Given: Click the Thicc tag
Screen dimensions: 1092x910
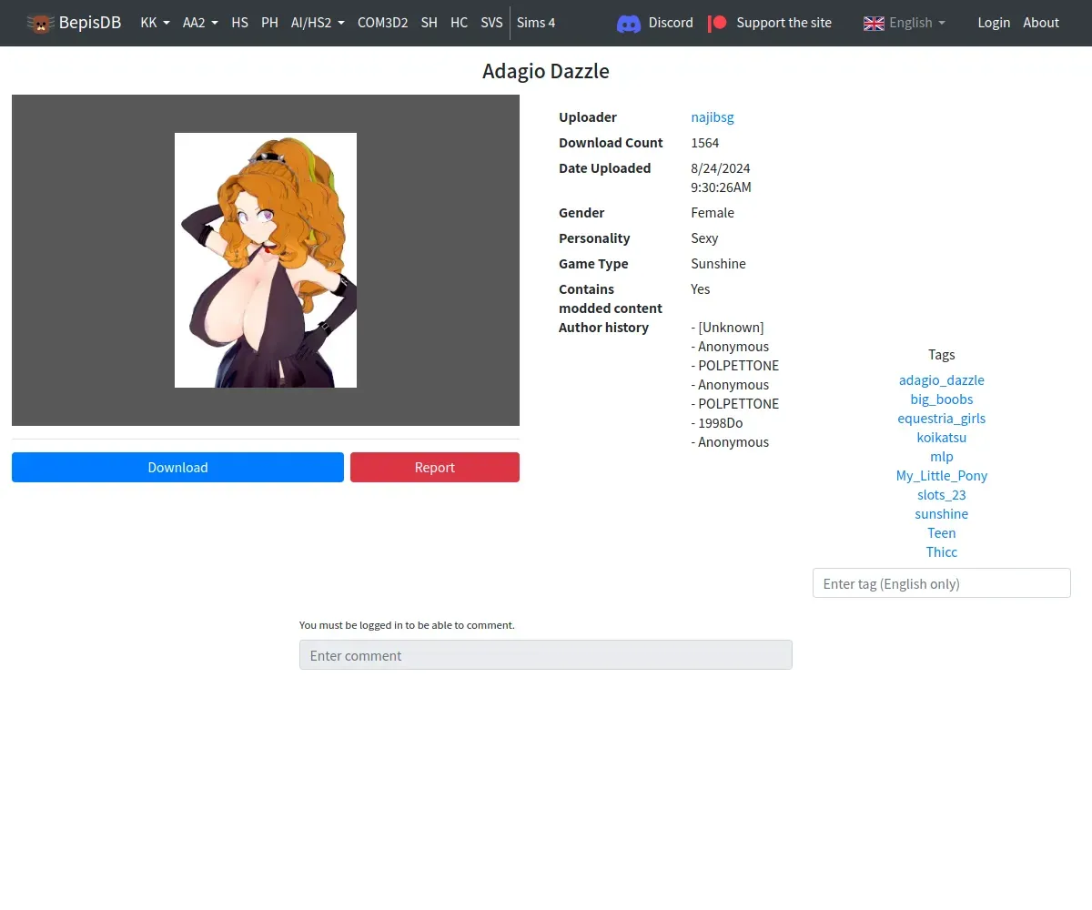Looking at the screenshot, I should point(942,552).
